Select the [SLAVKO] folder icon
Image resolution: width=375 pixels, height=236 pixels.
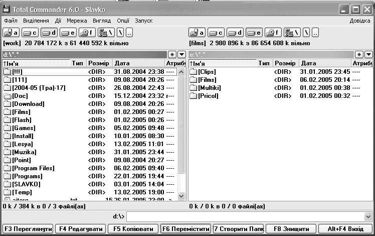[8, 184]
